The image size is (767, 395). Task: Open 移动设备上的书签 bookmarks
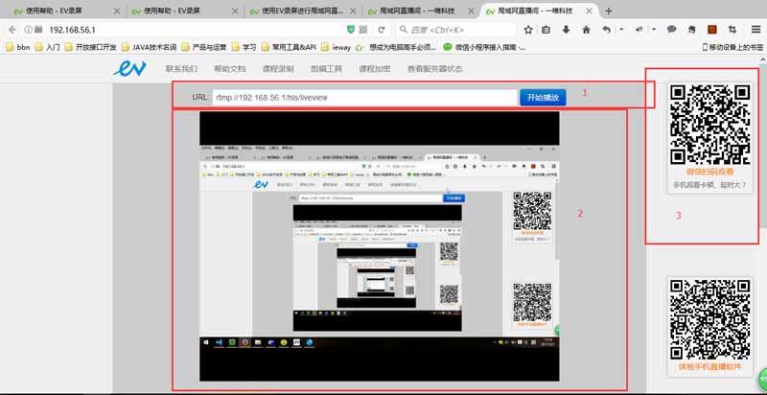(x=732, y=47)
